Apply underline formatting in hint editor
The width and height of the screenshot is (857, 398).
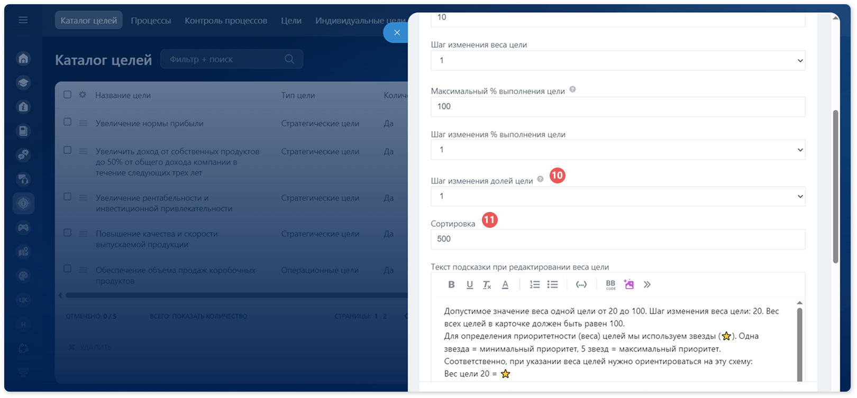(x=469, y=284)
